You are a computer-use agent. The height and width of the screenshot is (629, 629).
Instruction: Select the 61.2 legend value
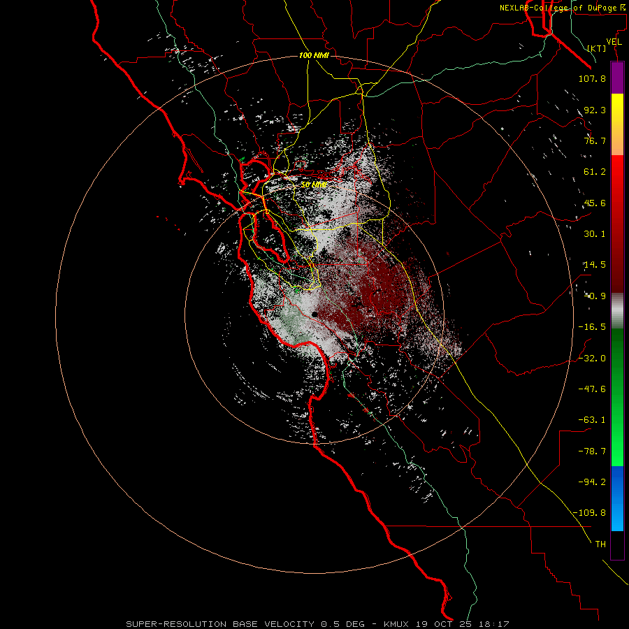(595, 172)
